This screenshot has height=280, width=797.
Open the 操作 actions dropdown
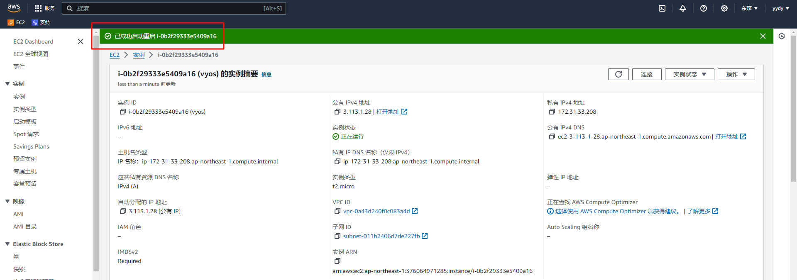coord(736,74)
